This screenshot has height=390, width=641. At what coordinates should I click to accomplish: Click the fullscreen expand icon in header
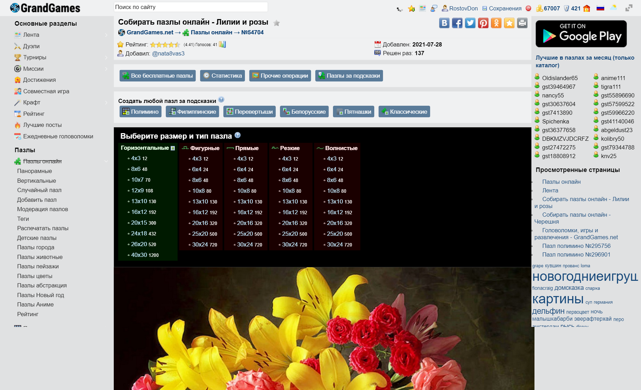click(629, 8)
